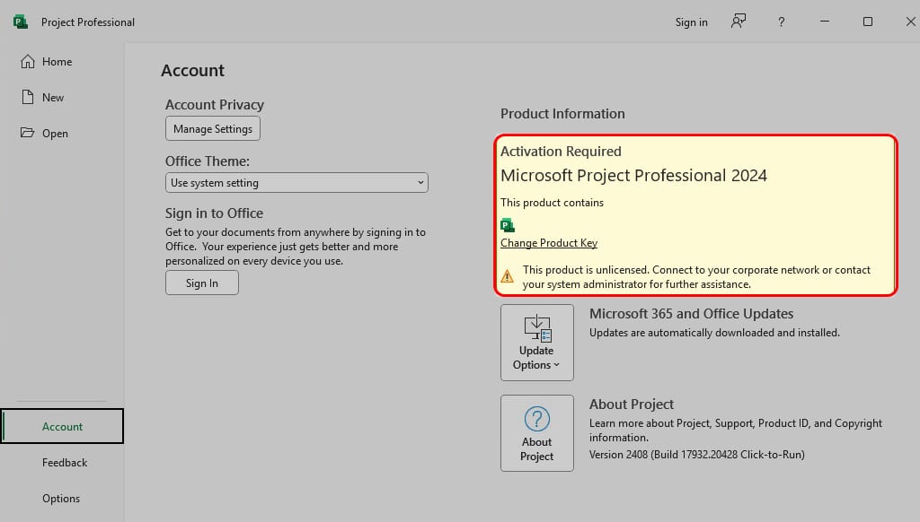Screen dimensions: 920x522
Task: Select the Account tab in sidebar
Action: [x=62, y=427]
